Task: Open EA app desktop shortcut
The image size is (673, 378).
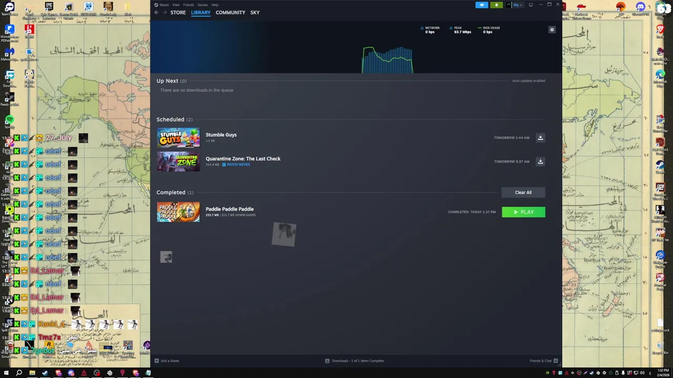Action: pos(621,9)
